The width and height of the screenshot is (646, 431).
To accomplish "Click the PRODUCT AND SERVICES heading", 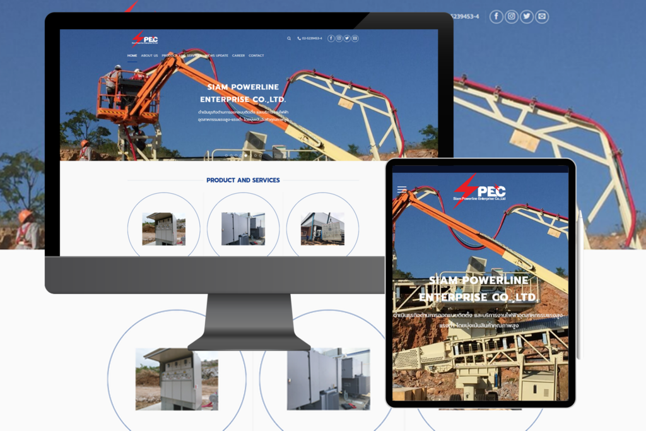I will (x=243, y=180).
